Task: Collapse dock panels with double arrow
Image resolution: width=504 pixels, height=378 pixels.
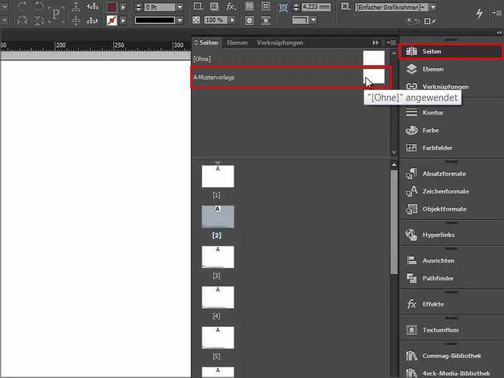Action: [499, 33]
